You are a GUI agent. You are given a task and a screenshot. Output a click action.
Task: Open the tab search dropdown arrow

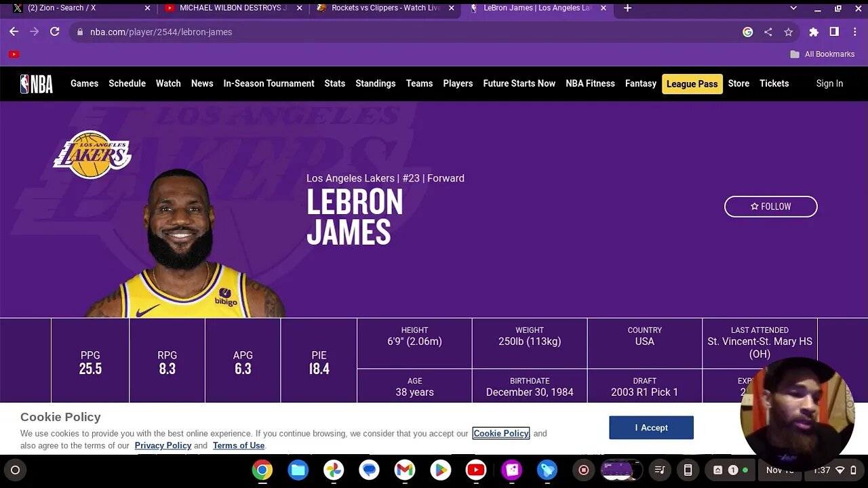pos(793,8)
